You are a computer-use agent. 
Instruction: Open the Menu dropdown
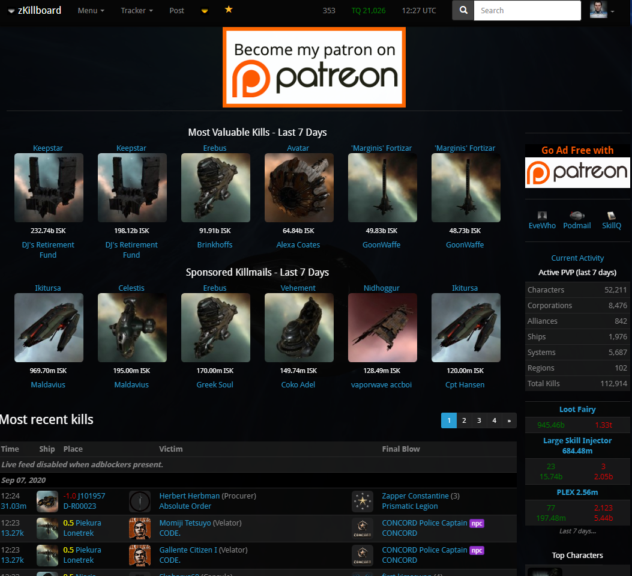(91, 10)
